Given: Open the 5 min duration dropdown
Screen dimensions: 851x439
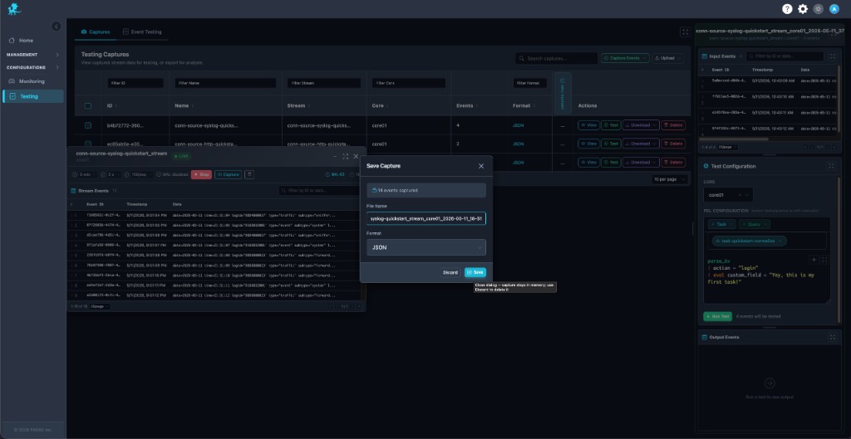Looking at the screenshot, I should pos(87,174).
